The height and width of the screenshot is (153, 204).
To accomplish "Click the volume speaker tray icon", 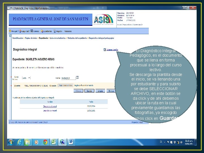I will [182, 142].
